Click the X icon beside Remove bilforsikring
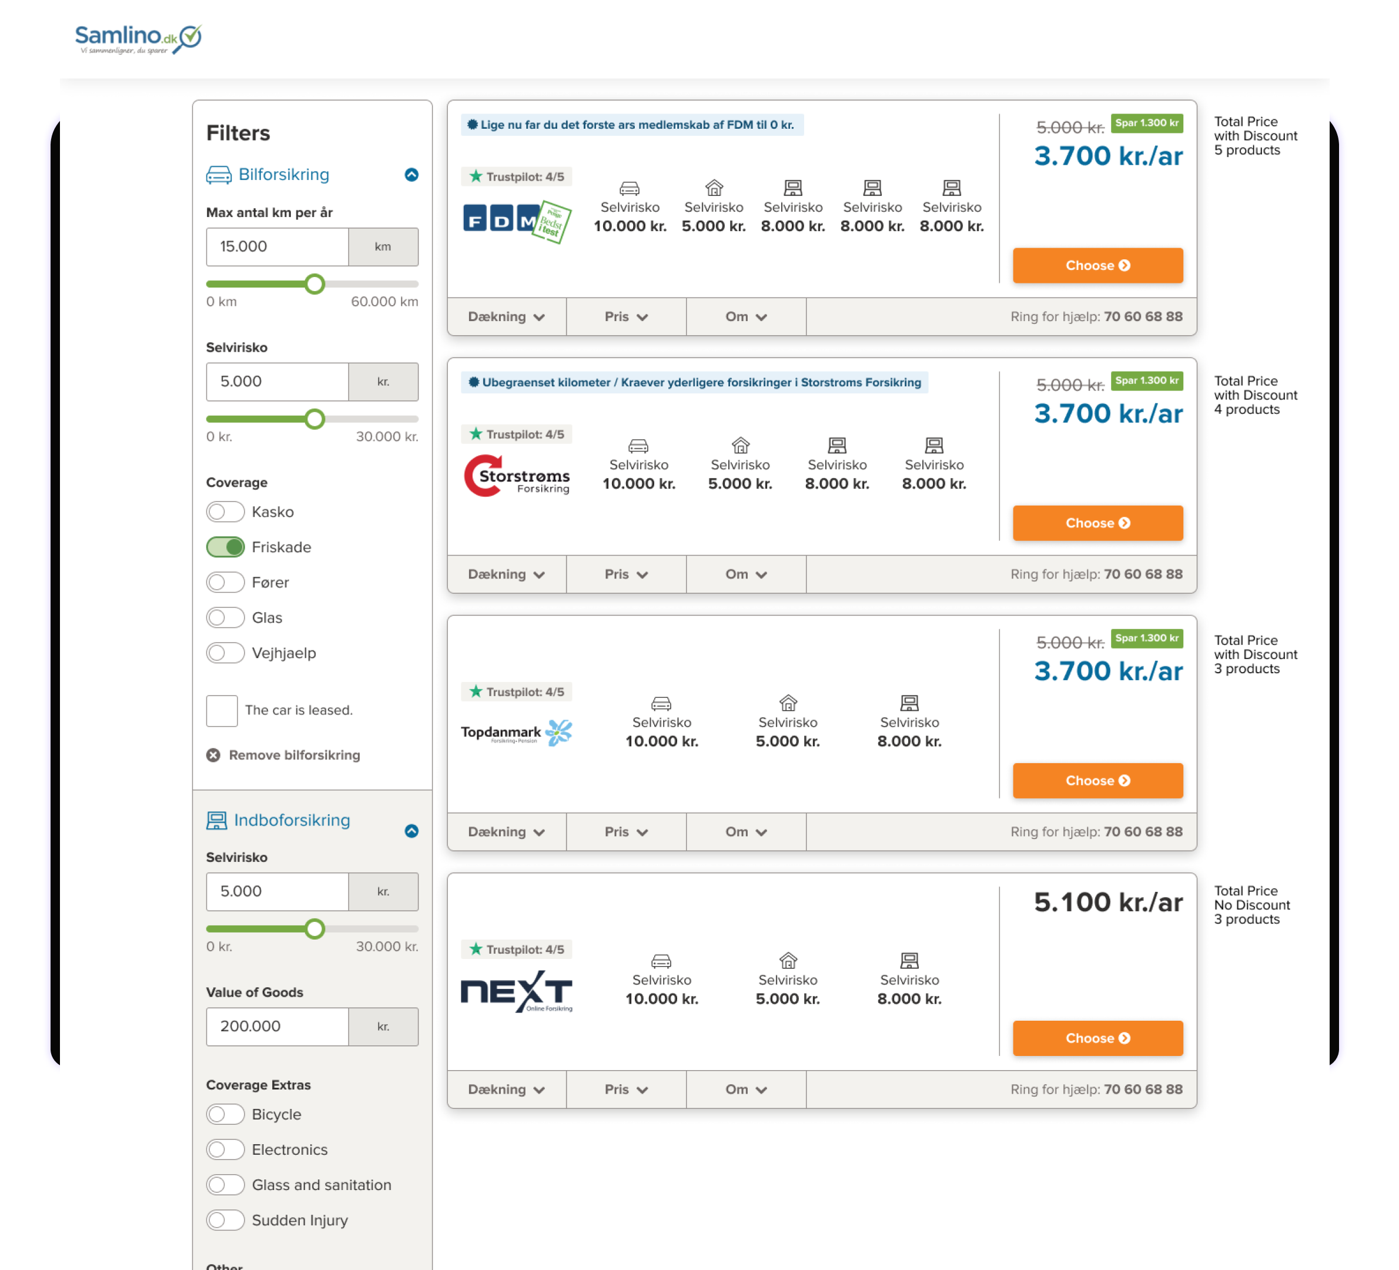This screenshot has height=1270, width=1399. [214, 756]
